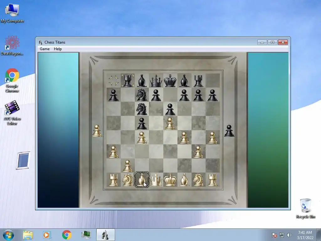Open the Windows Start menu
Image resolution: width=321 pixels, height=241 pixels.
click(x=8, y=235)
